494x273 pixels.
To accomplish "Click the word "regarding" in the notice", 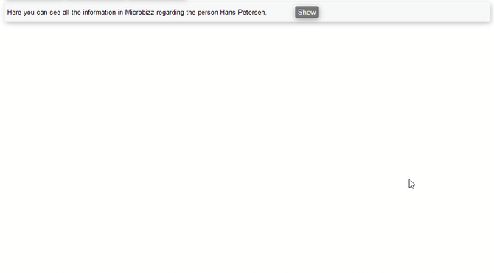I will (x=170, y=13).
